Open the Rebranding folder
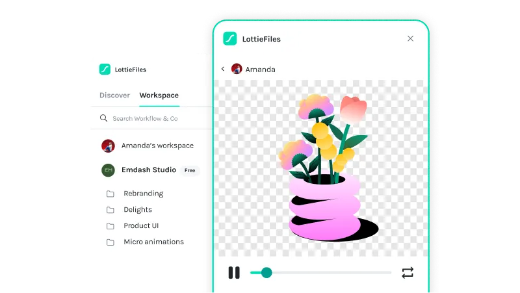This screenshot has width=520, height=293. (x=143, y=193)
